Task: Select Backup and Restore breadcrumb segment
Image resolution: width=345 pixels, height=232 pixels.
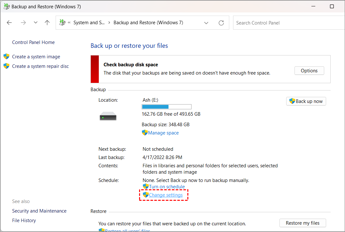Action: click(x=148, y=23)
